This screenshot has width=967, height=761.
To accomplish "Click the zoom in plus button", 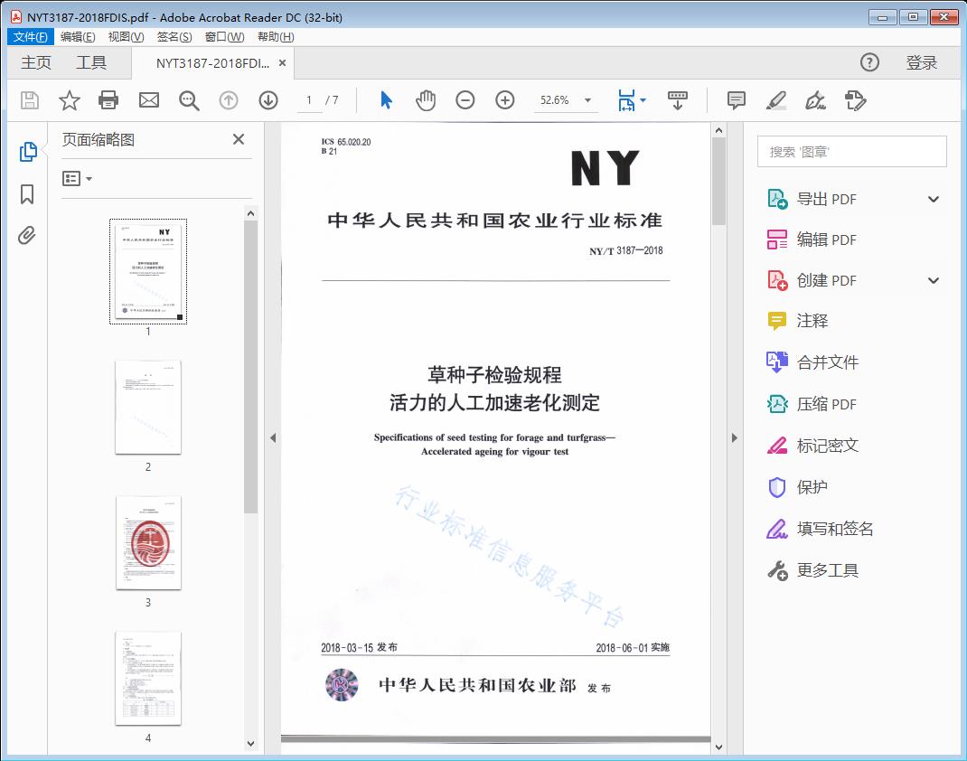I will point(505,100).
